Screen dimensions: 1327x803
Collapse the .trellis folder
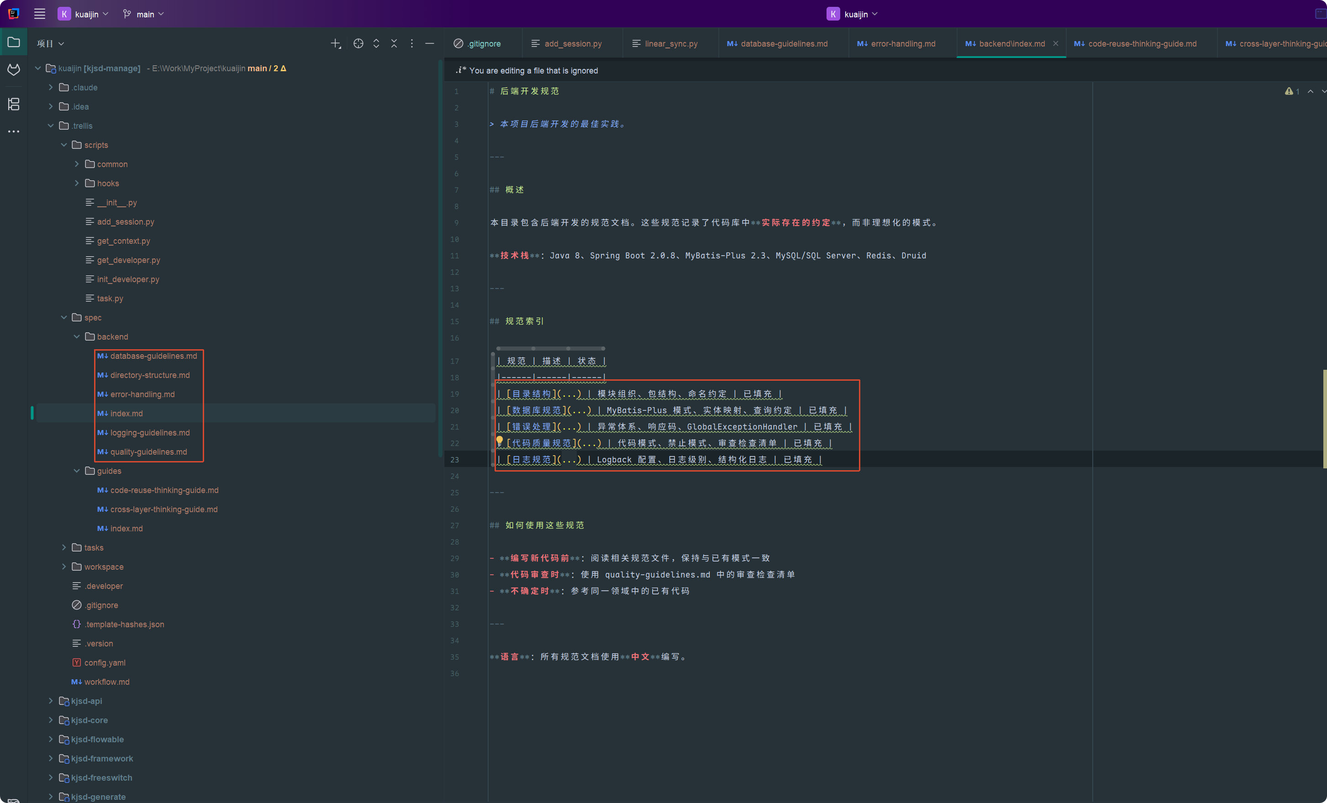pyautogui.click(x=51, y=126)
